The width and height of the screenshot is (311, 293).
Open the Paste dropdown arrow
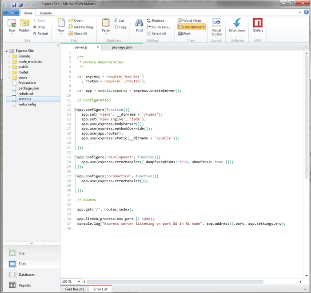[x=106, y=34]
